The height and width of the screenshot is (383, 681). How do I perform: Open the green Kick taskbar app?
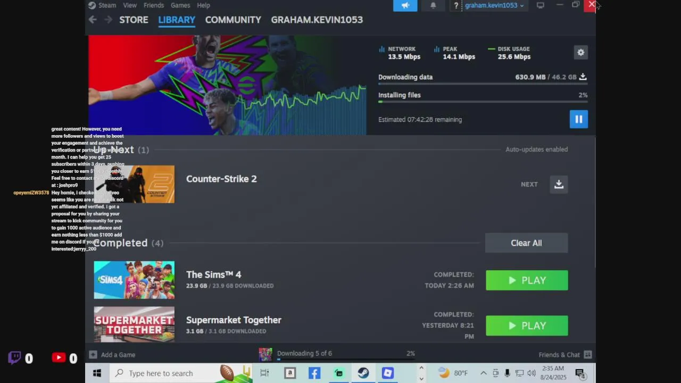339,373
